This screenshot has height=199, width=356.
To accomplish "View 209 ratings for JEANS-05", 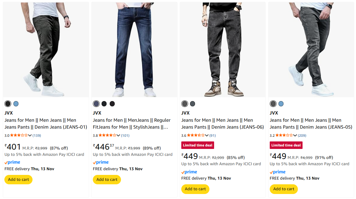I will click(302, 135).
